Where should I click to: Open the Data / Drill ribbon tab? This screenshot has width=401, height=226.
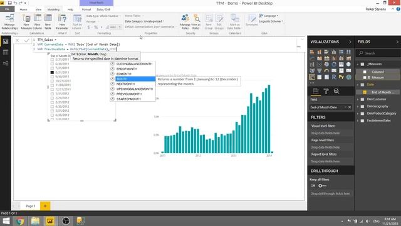(x=103, y=9)
